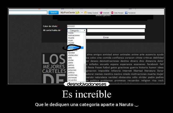
Task: Open the 'rock' tag link
Action: (x=161, y=80)
